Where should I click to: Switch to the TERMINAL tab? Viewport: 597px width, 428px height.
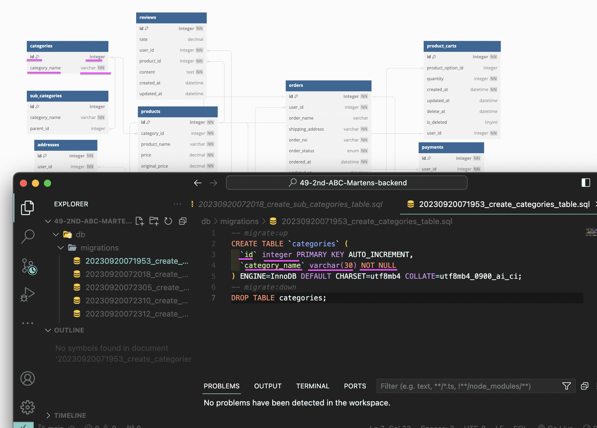(x=312, y=386)
